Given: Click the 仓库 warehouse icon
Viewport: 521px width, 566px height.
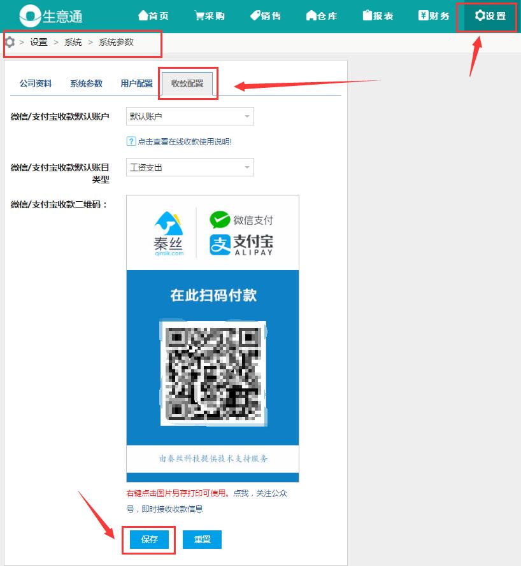Looking at the screenshot, I should pyautogui.click(x=311, y=16).
